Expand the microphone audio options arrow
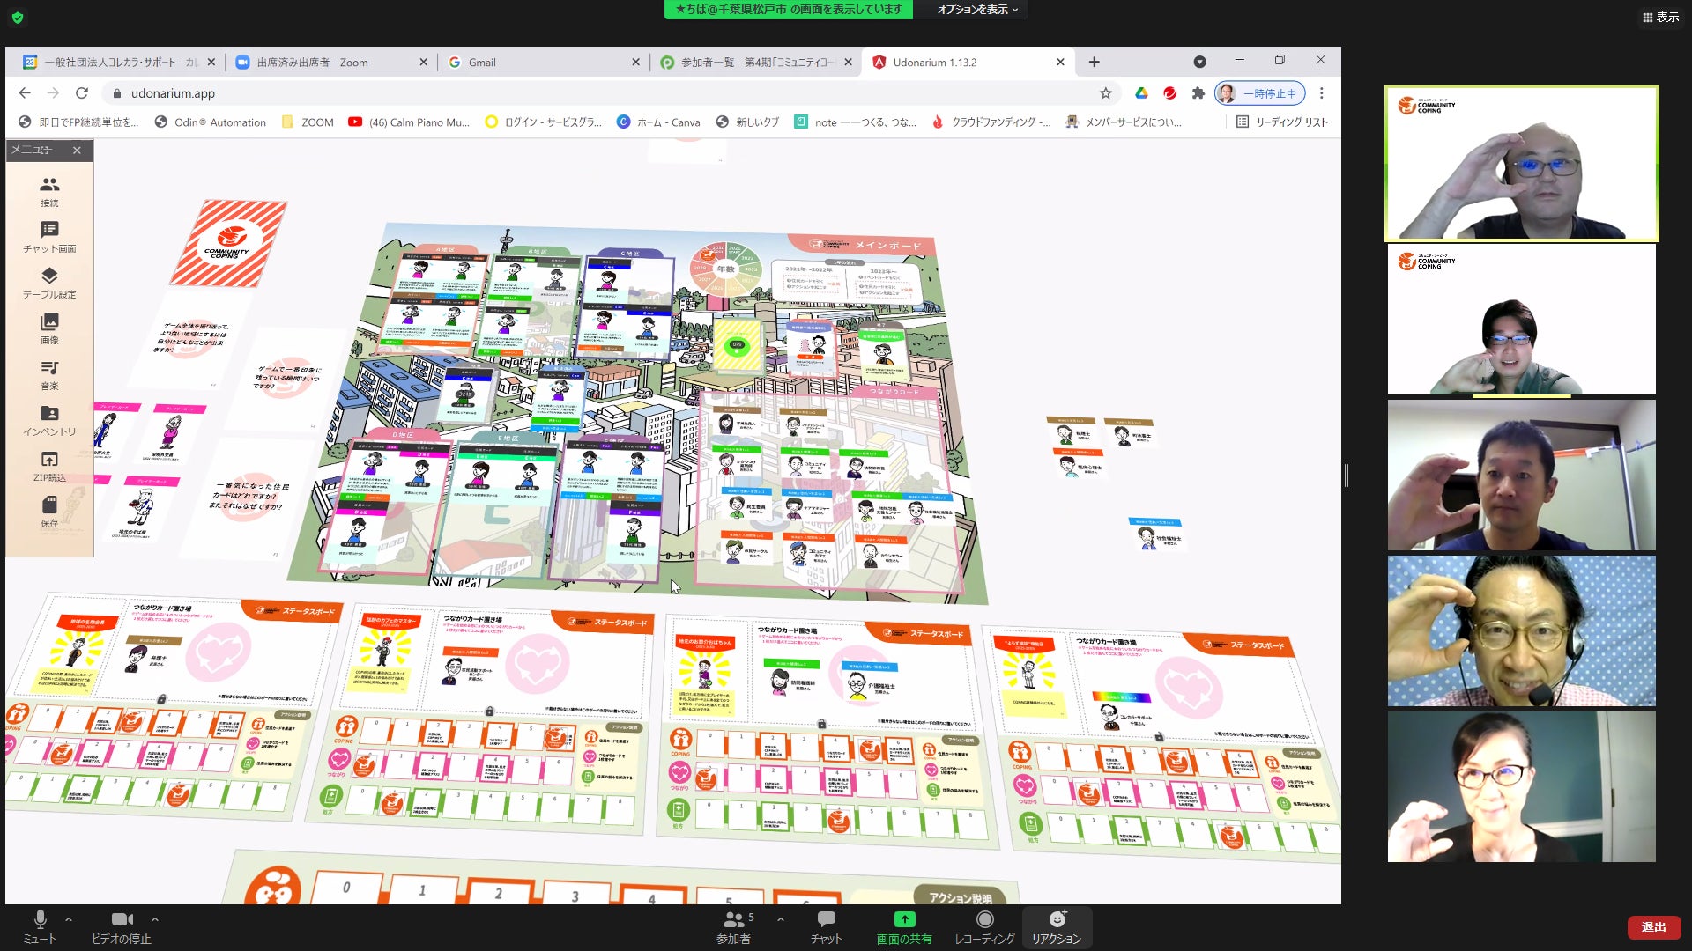 (69, 919)
